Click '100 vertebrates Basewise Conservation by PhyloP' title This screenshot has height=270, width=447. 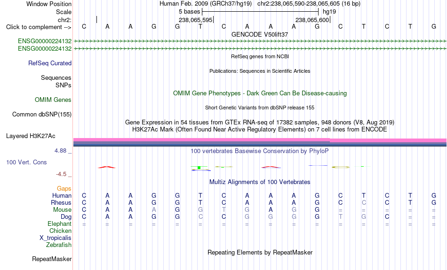coord(260,151)
